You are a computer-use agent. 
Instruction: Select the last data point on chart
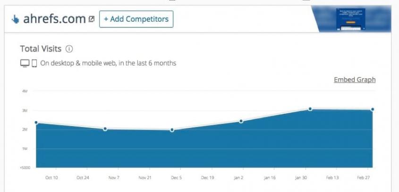click(373, 109)
